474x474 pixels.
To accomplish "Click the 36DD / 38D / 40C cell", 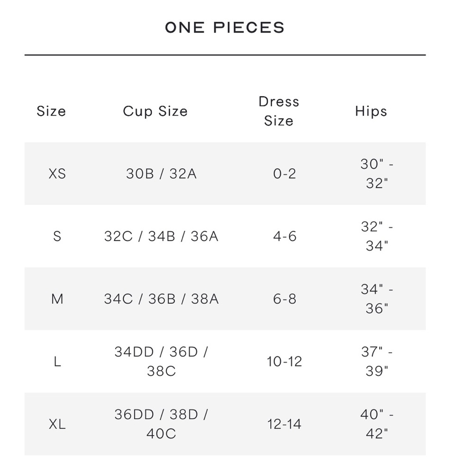I will [x=162, y=424].
